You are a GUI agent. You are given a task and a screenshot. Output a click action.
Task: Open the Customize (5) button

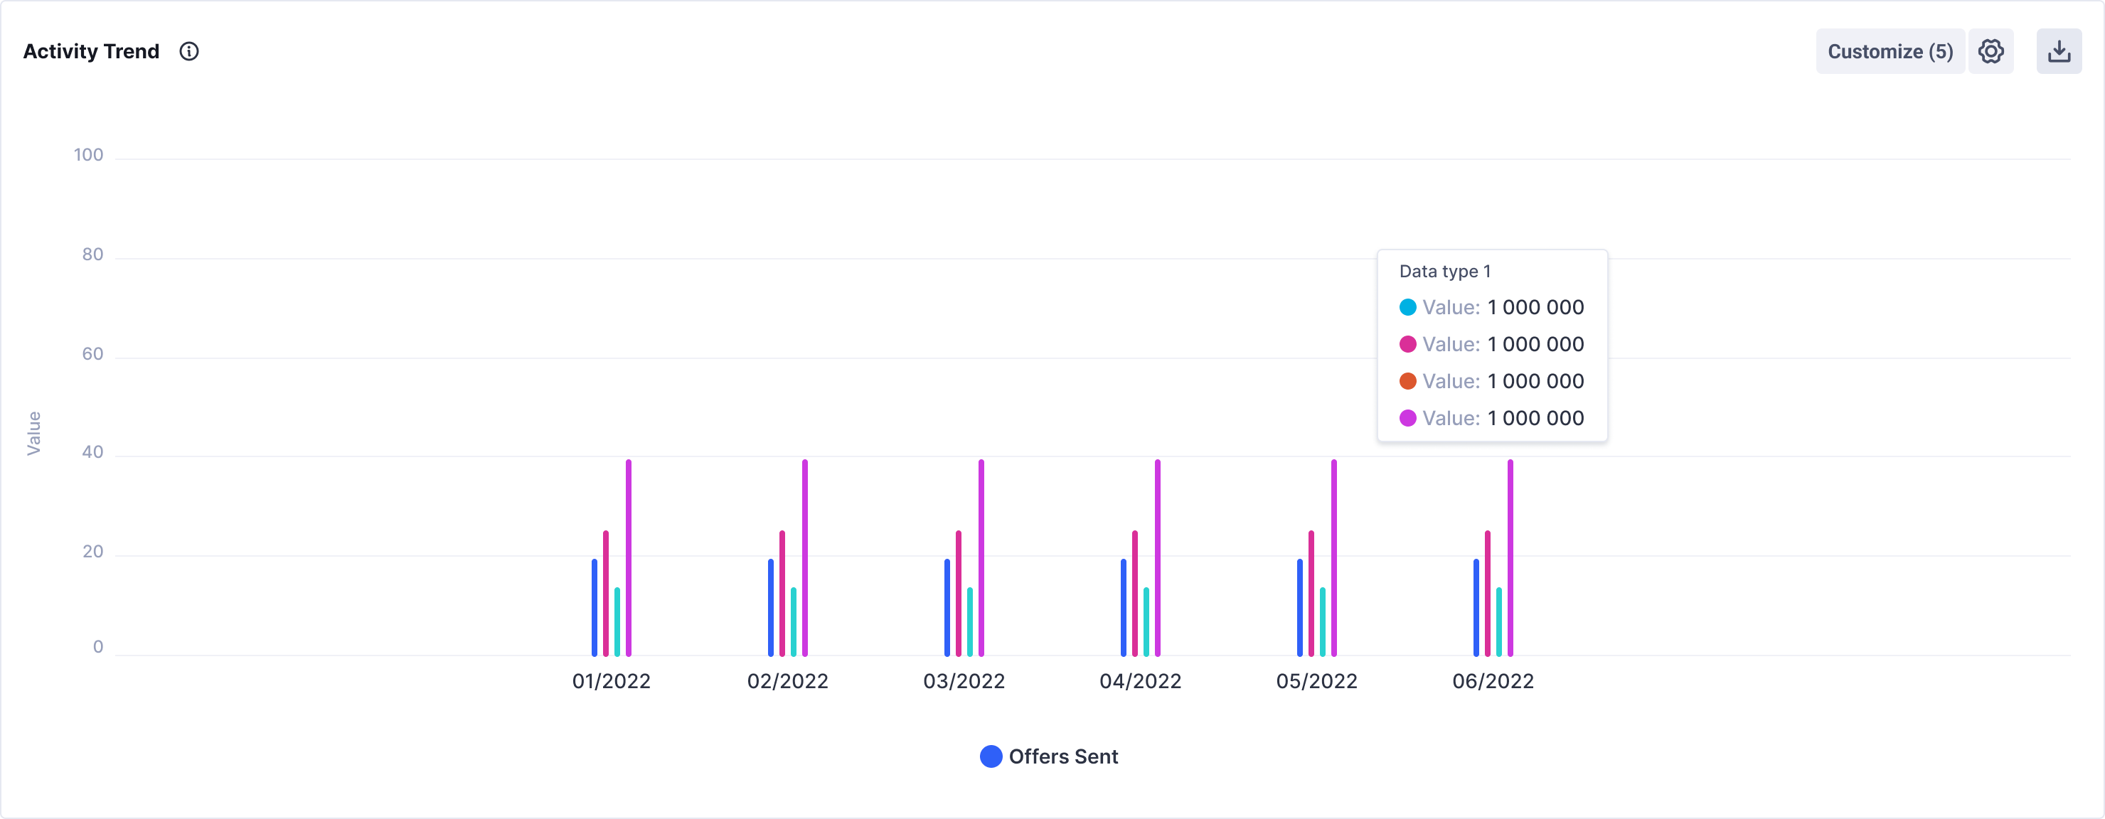coord(1890,51)
